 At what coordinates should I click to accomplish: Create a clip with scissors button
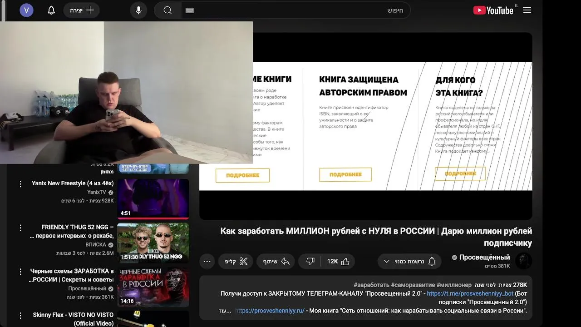(x=236, y=261)
